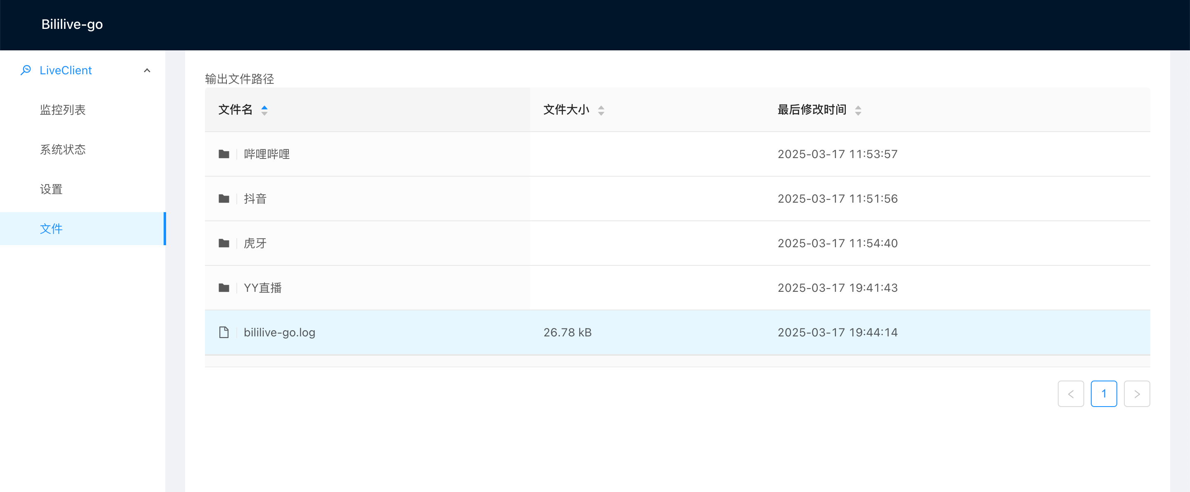Go to previous page arrow

(1070, 394)
